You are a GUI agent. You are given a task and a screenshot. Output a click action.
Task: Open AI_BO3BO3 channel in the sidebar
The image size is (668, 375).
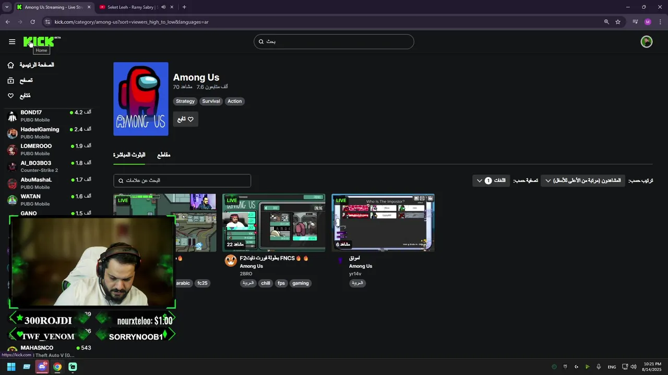50,167
